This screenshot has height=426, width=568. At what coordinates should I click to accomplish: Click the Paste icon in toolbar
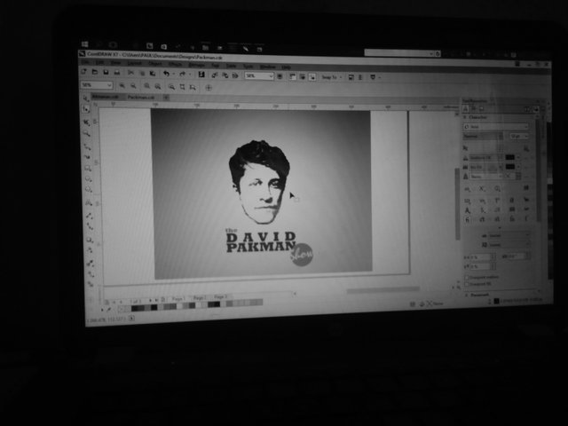pos(153,74)
